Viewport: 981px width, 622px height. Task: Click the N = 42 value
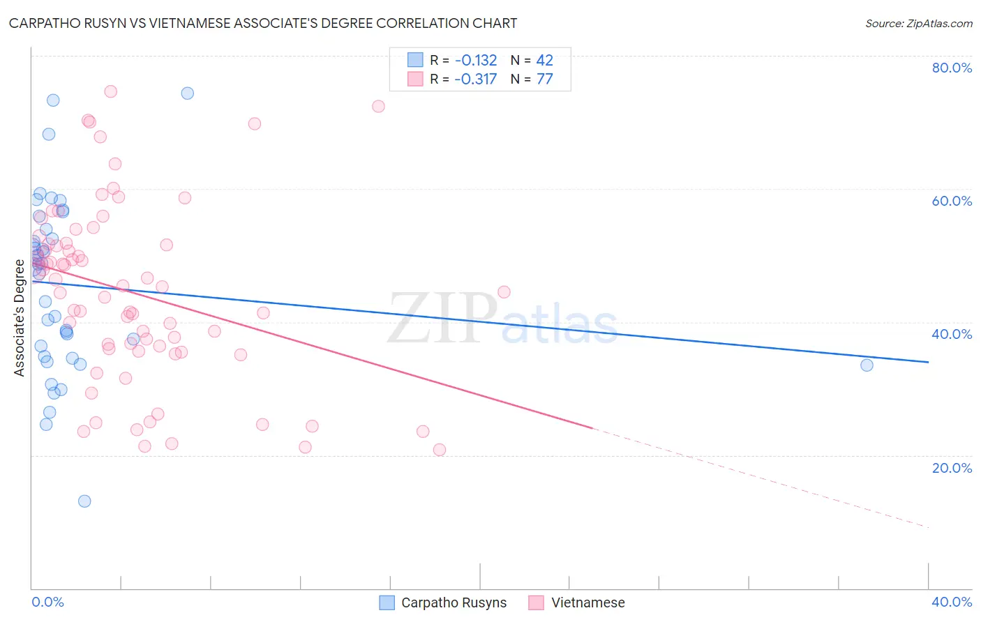click(x=532, y=60)
